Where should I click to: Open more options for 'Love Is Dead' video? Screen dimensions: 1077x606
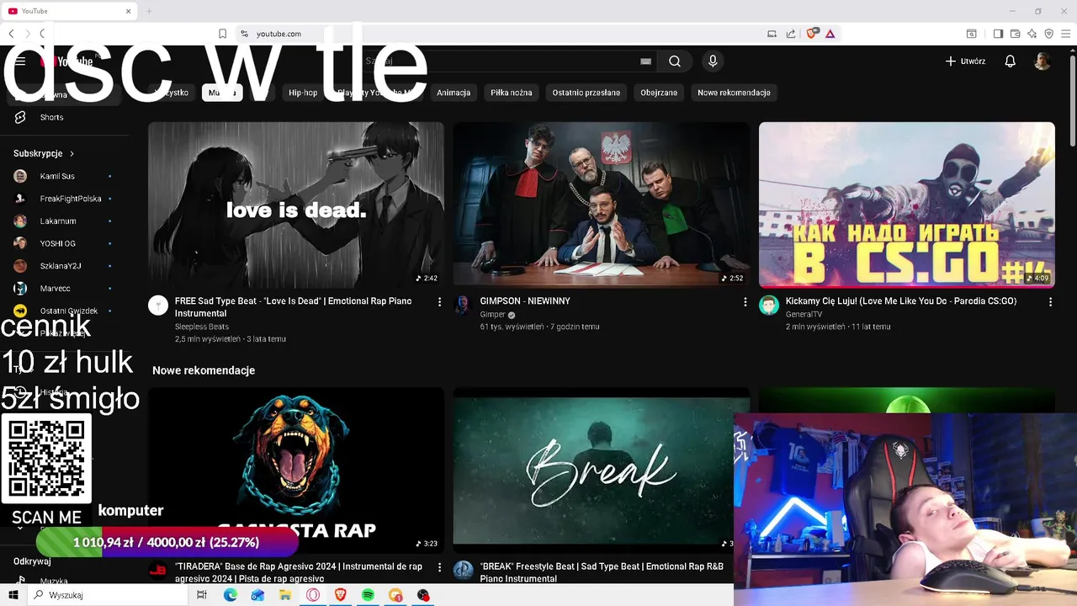(439, 301)
